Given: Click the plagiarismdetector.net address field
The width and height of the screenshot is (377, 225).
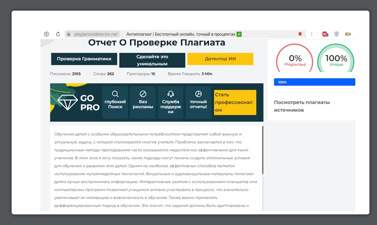Looking at the screenshot, I should click(x=96, y=34).
